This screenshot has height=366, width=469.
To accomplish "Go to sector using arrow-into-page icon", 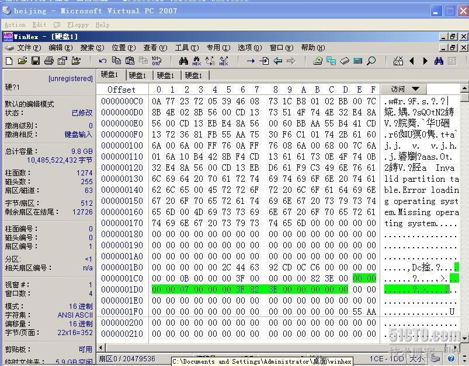I will 264,61.
